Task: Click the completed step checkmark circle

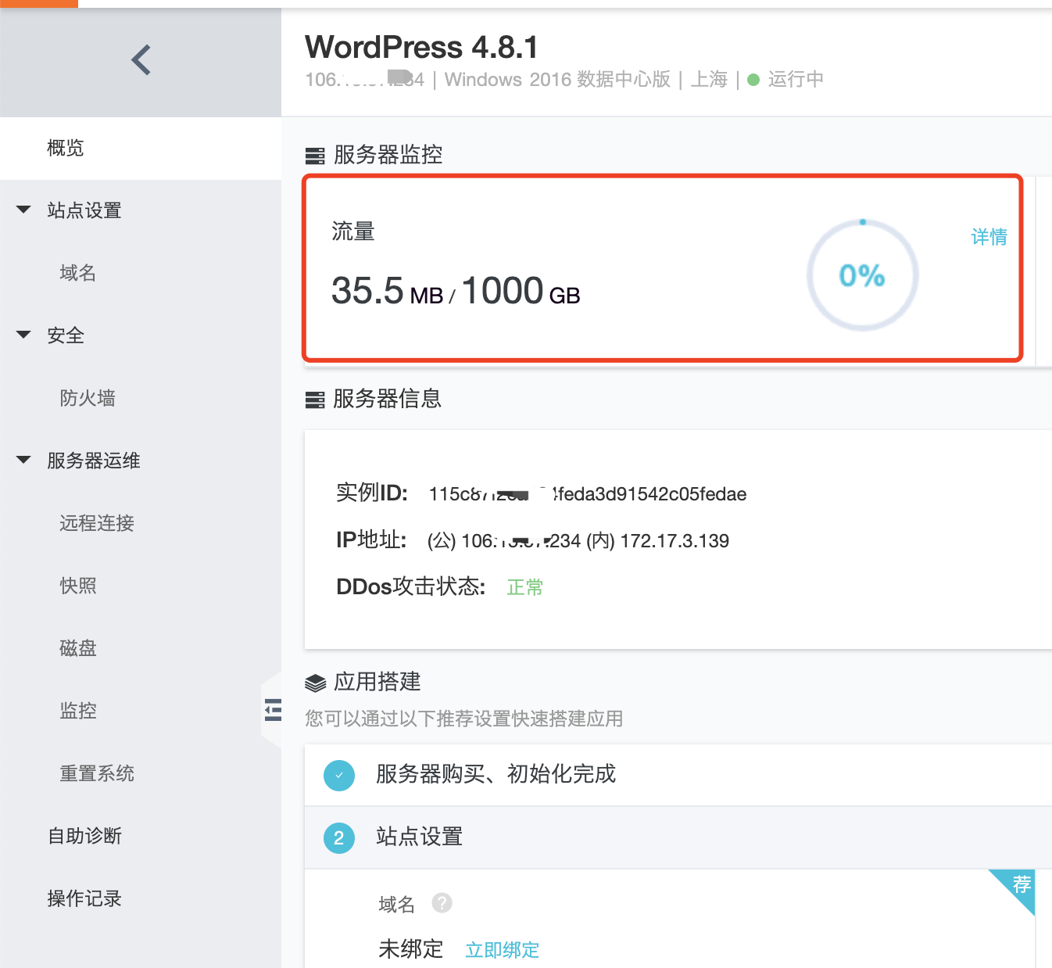Action: coord(339,775)
